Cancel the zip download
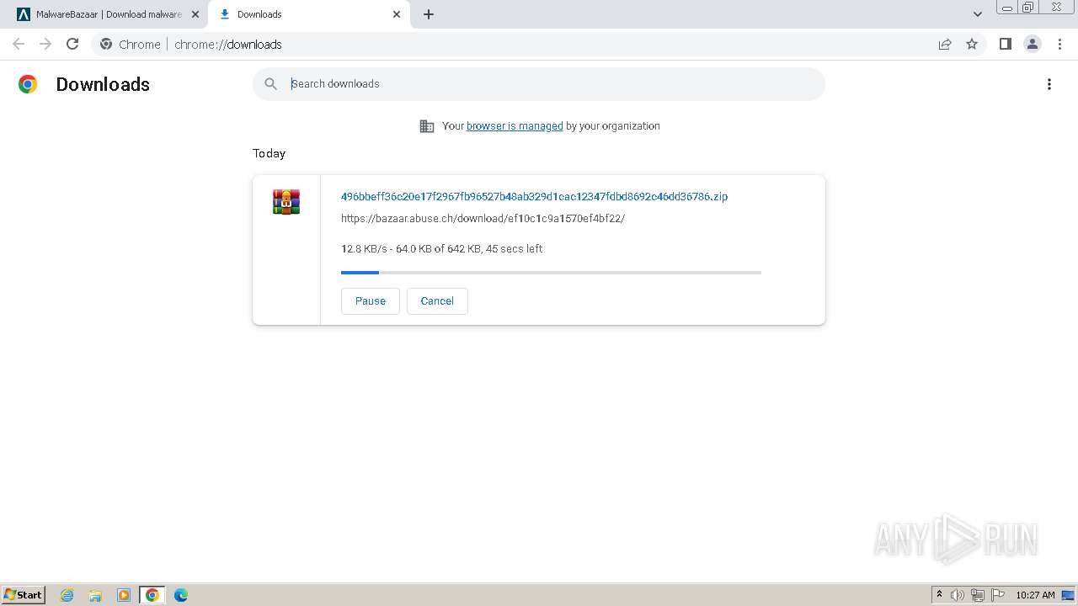 click(x=437, y=301)
